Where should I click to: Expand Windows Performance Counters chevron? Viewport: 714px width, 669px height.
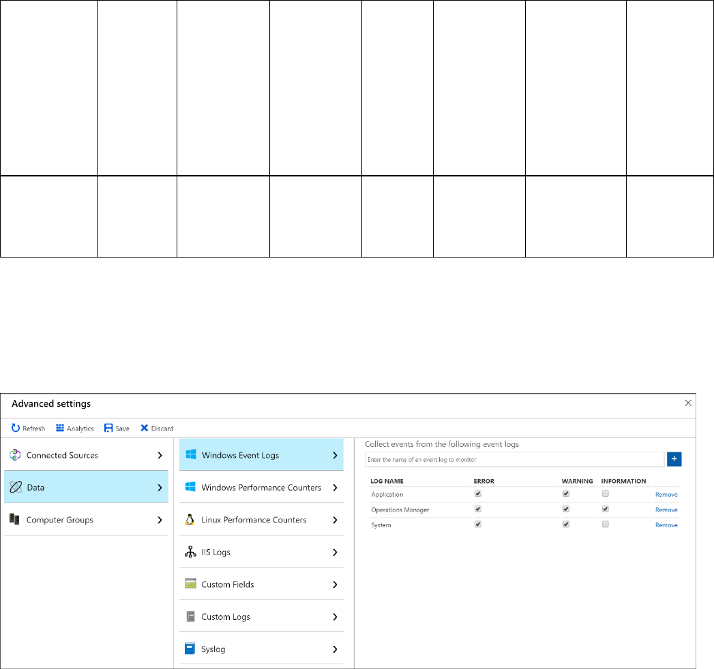(x=335, y=488)
